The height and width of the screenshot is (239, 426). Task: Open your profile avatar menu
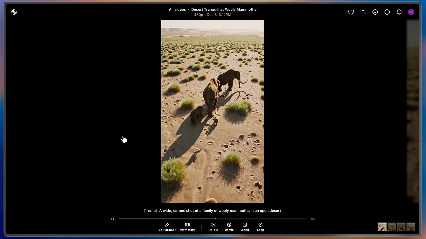click(x=411, y=12)
